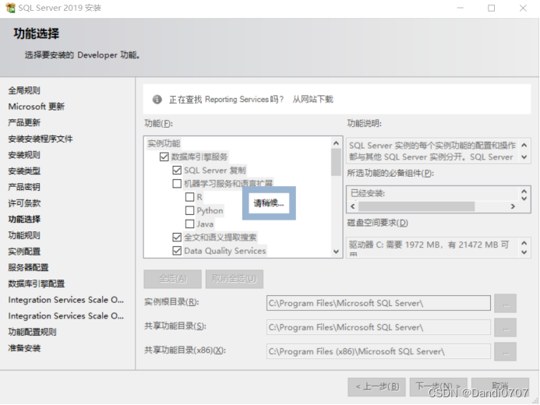The width and height of the screenshot is (540, 405).
Task: Uncheck the SQL Server 复制 checkbox
Action: pyautogui.click(x=177, y=170)
